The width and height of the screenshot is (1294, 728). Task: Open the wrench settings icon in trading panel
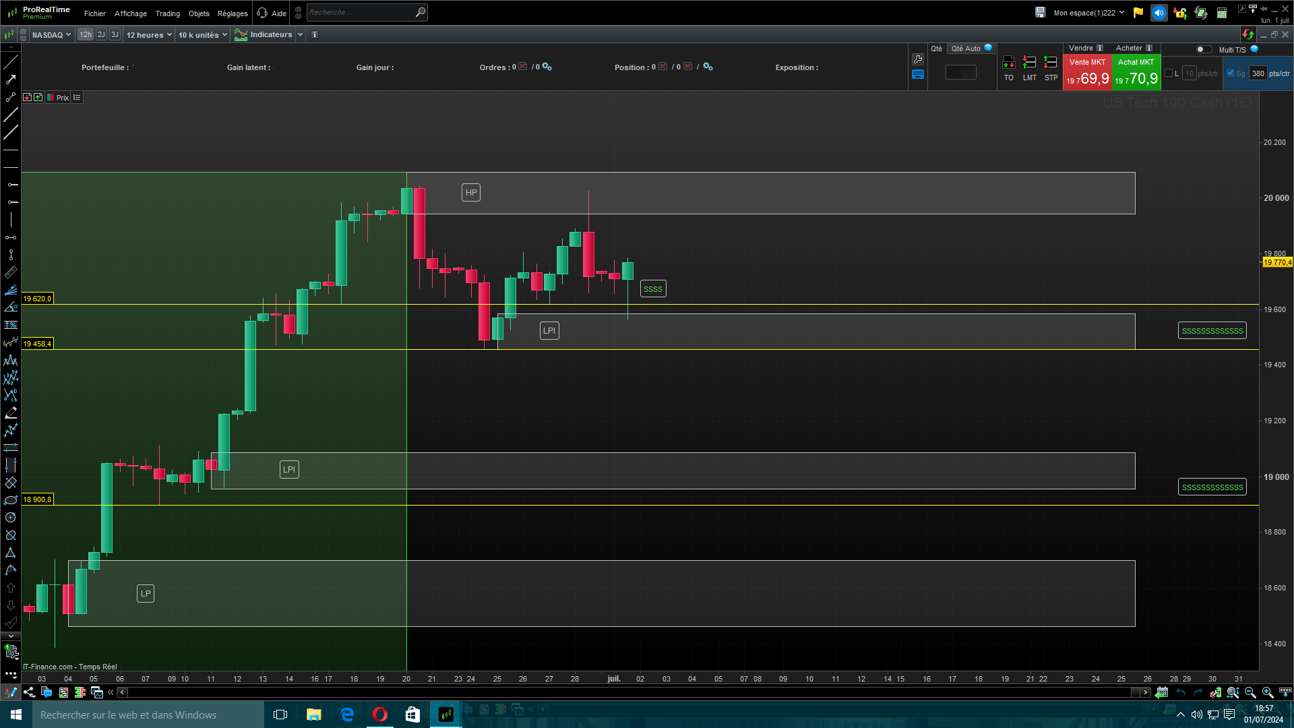(x=918, y=59)
